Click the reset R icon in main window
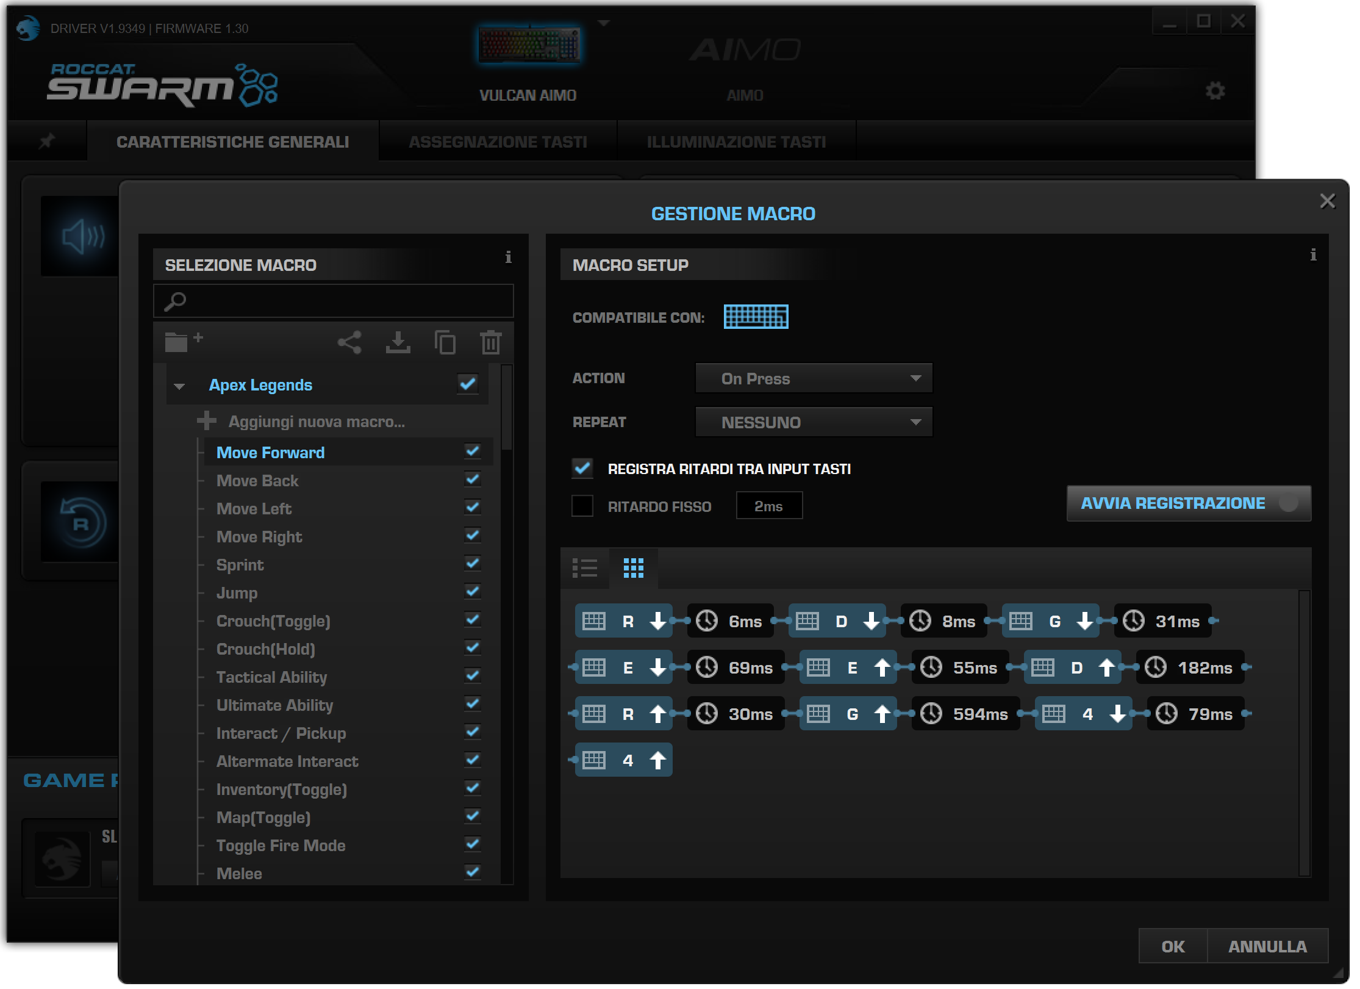This screenshot has height=989, width=1360. point(82,523)
